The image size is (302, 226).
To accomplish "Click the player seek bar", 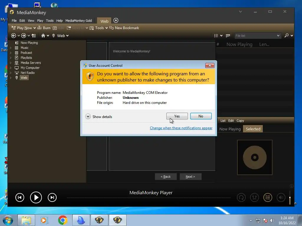I will [149, 197].
